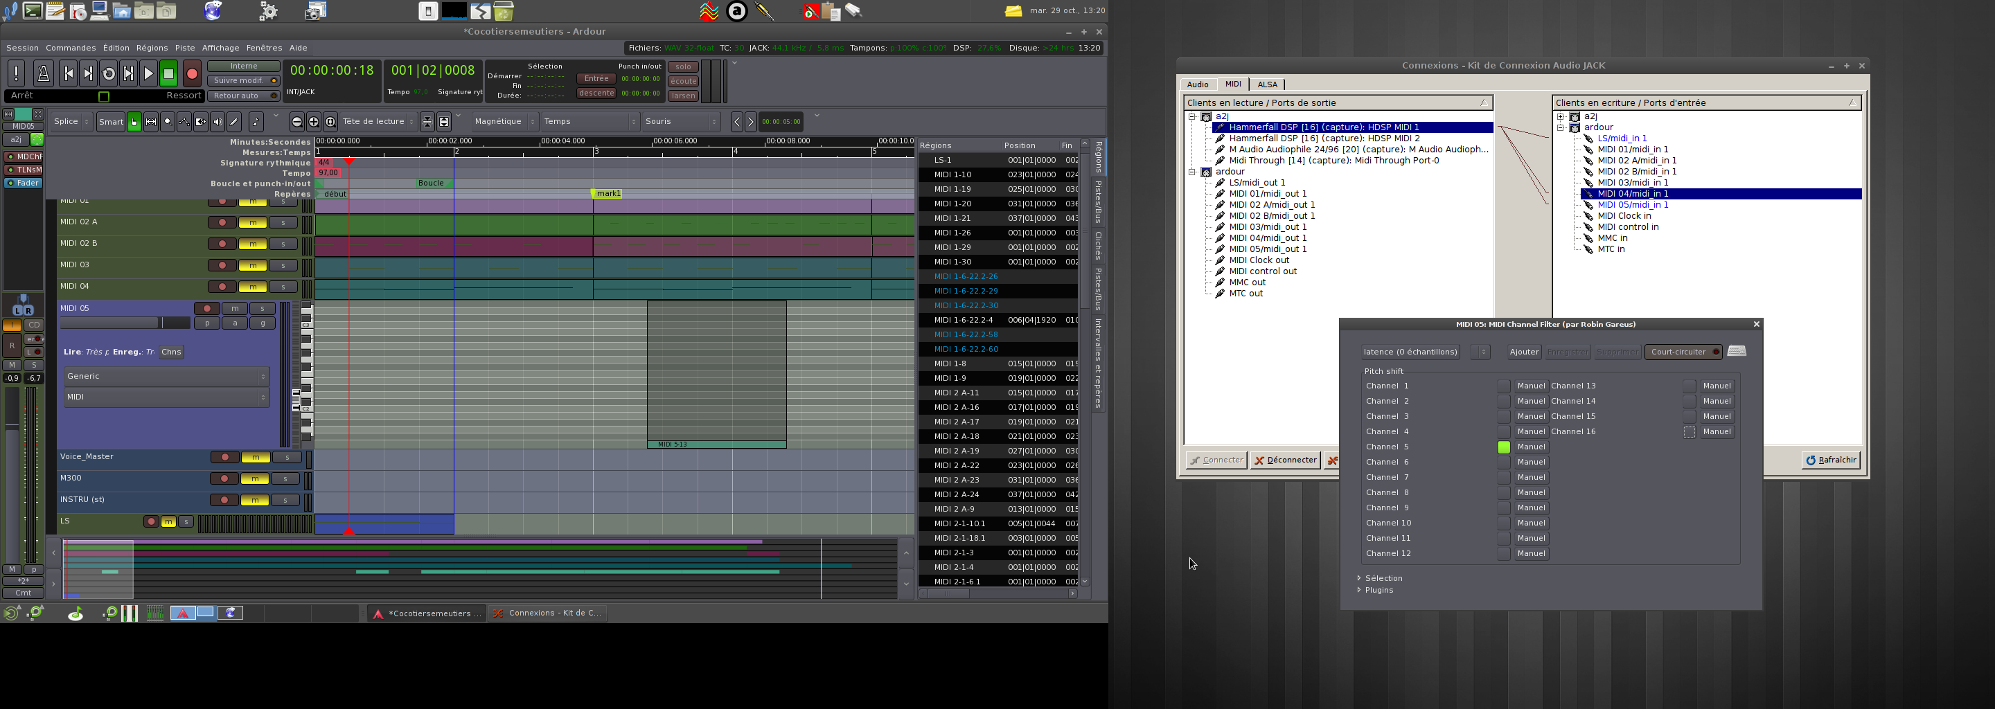Click the zoom out minus icon

point(296,122)
